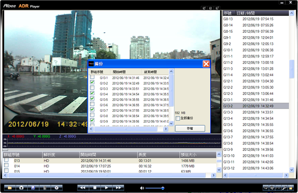Uncheck the G13-9 checkbox in backup dialog
This screenshot has height=193, width=298.
pyautogui.click(x=92, y=120)
